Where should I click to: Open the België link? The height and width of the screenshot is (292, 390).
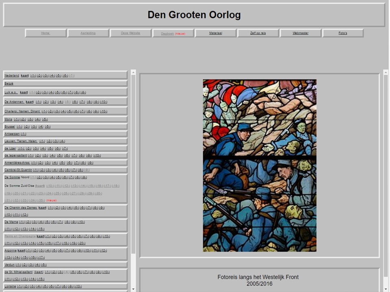(x=9, y=84)
